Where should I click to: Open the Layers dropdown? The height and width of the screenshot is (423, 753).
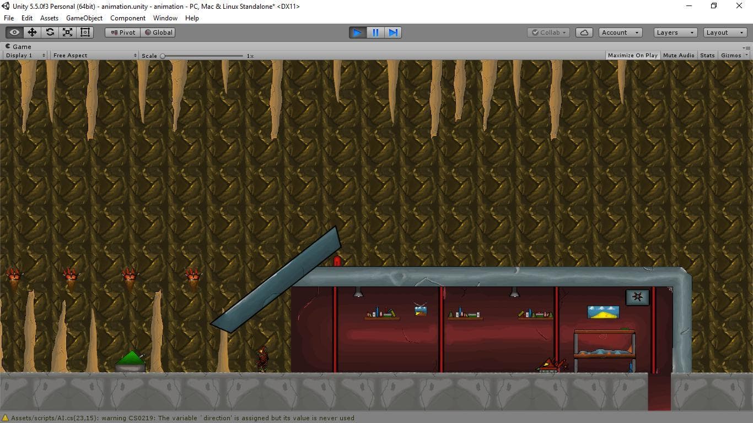tap(675, 32)
